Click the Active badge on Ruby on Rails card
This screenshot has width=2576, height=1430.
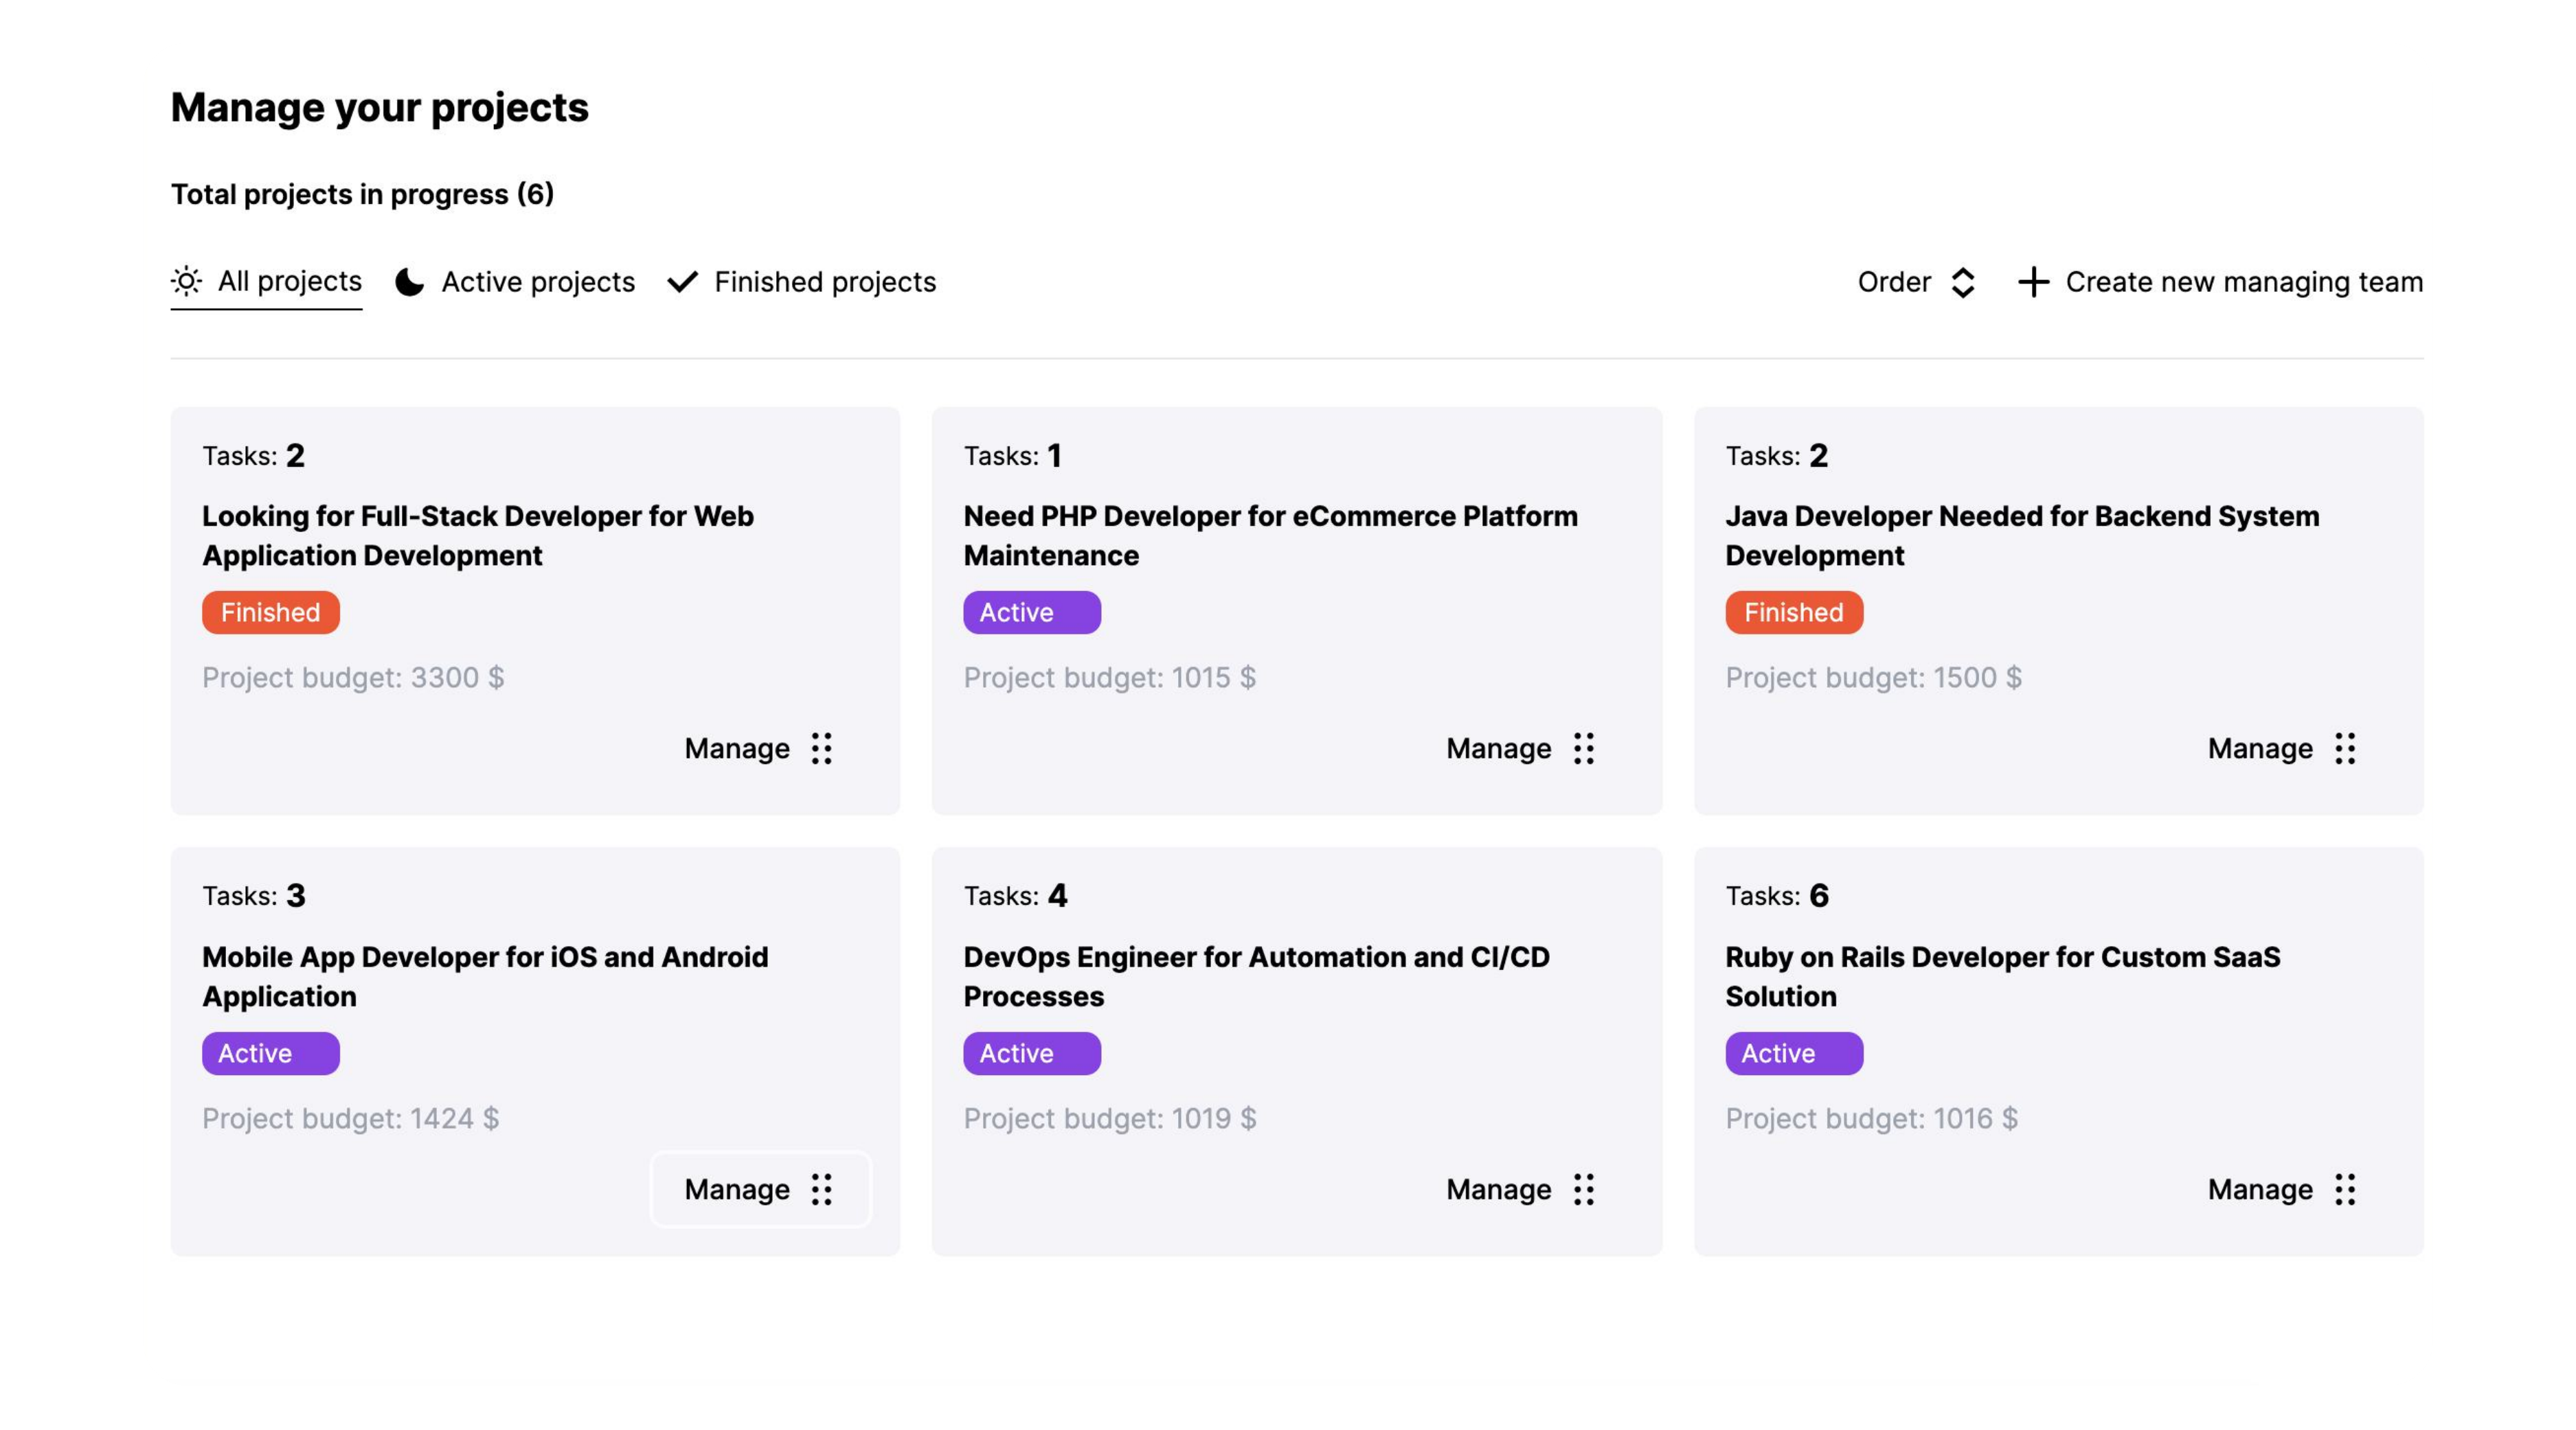tap(1794, 1053)
